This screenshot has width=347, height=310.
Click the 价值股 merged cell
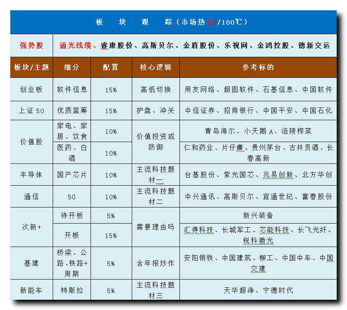pyautogui.click(x=32, y=142)
